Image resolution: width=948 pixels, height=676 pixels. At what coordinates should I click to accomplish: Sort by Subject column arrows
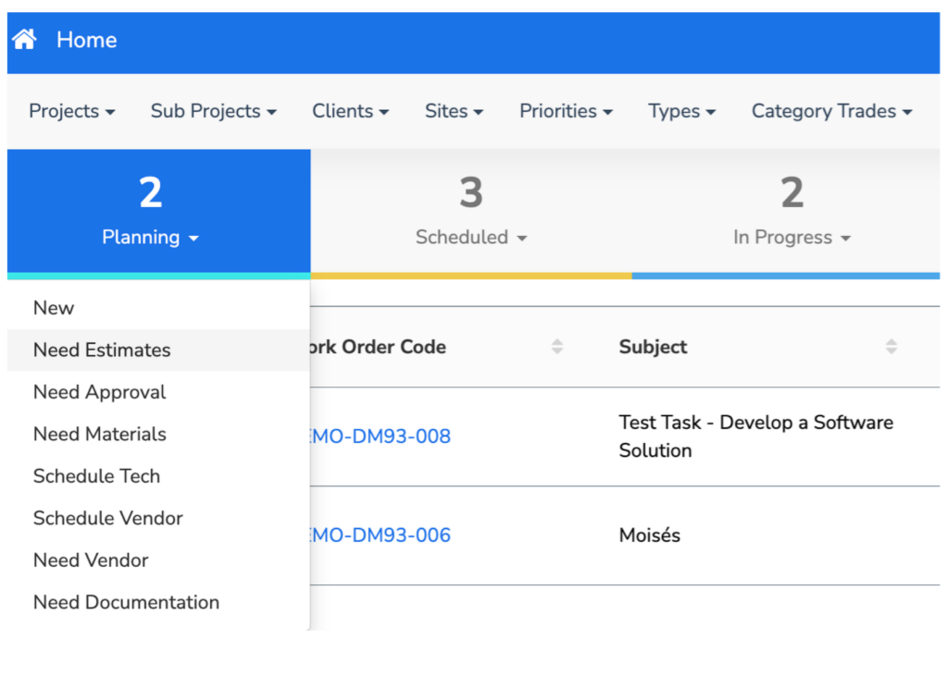tap(892, 347)
